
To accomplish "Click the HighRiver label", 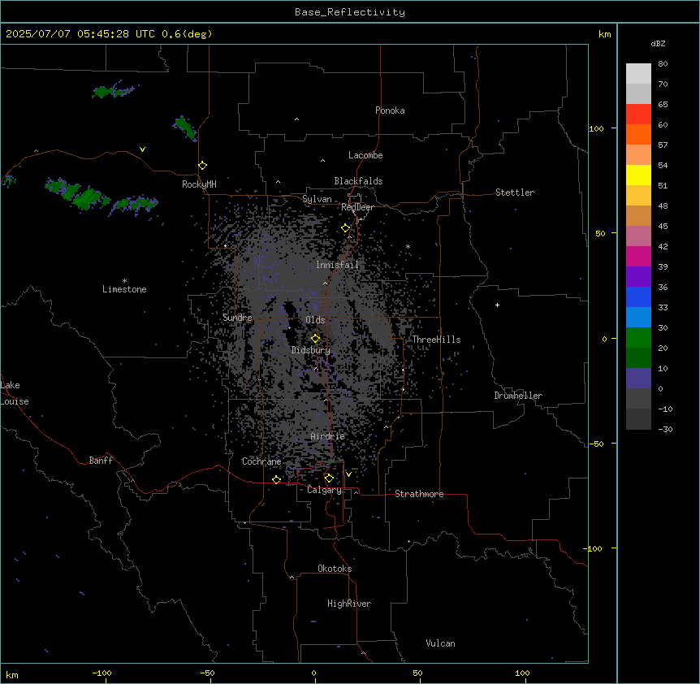I will (x=349, y=604).
